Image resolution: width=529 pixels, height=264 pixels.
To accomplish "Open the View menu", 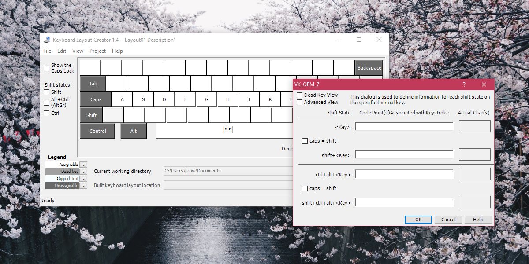I will coord(78,51).
